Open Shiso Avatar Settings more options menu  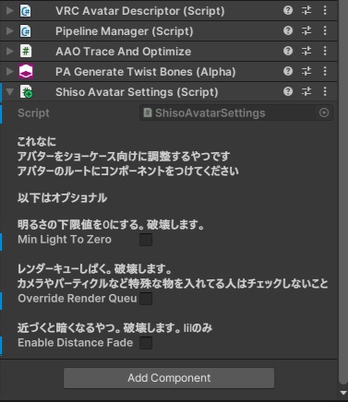tap(325, 91)
